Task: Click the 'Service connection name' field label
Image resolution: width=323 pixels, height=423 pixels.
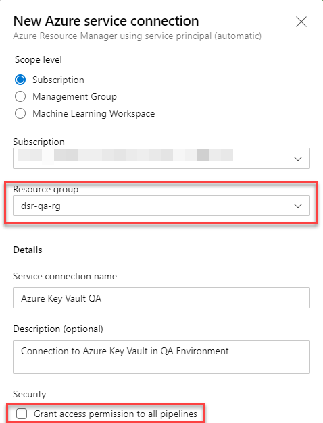Action: [65, 276]
